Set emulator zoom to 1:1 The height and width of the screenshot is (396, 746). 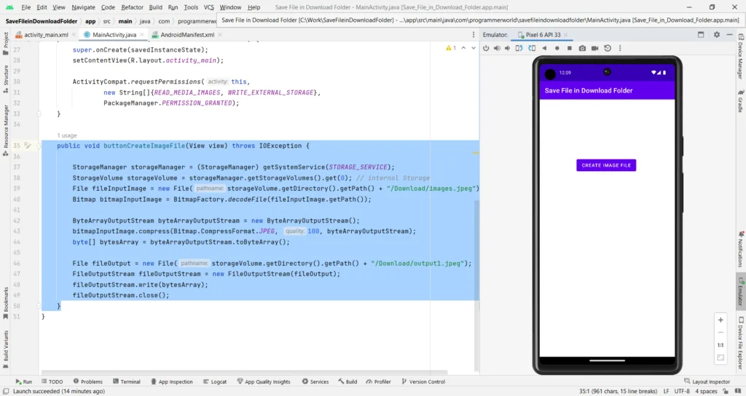click(721, 345)
